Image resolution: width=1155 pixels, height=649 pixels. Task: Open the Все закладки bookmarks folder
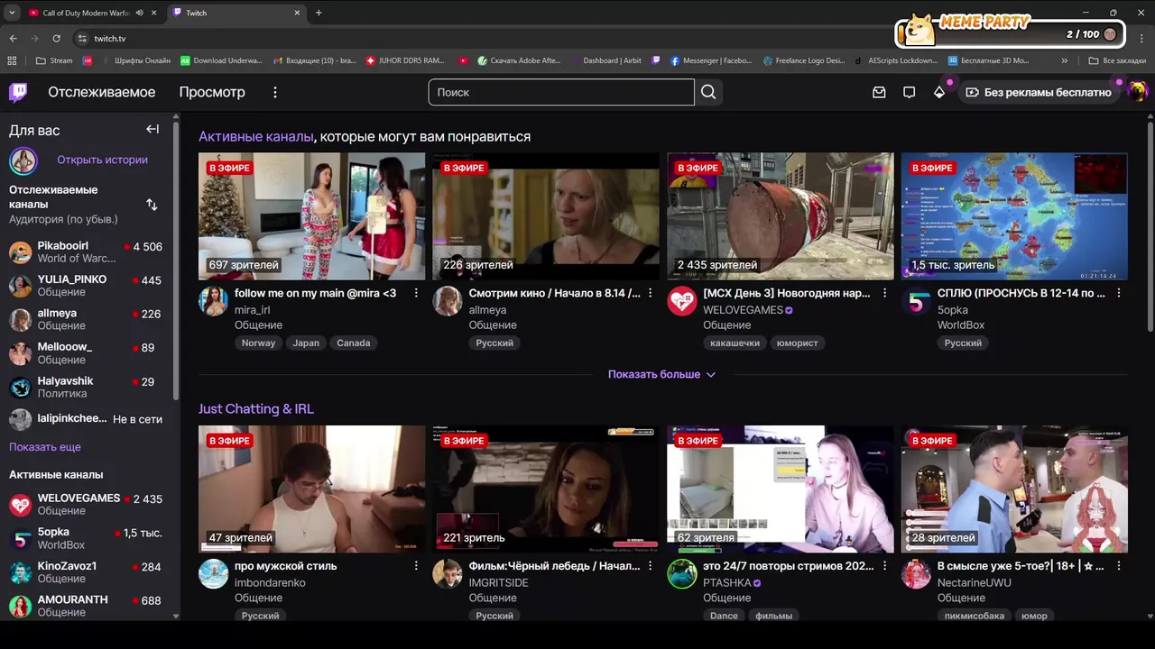1117,60
